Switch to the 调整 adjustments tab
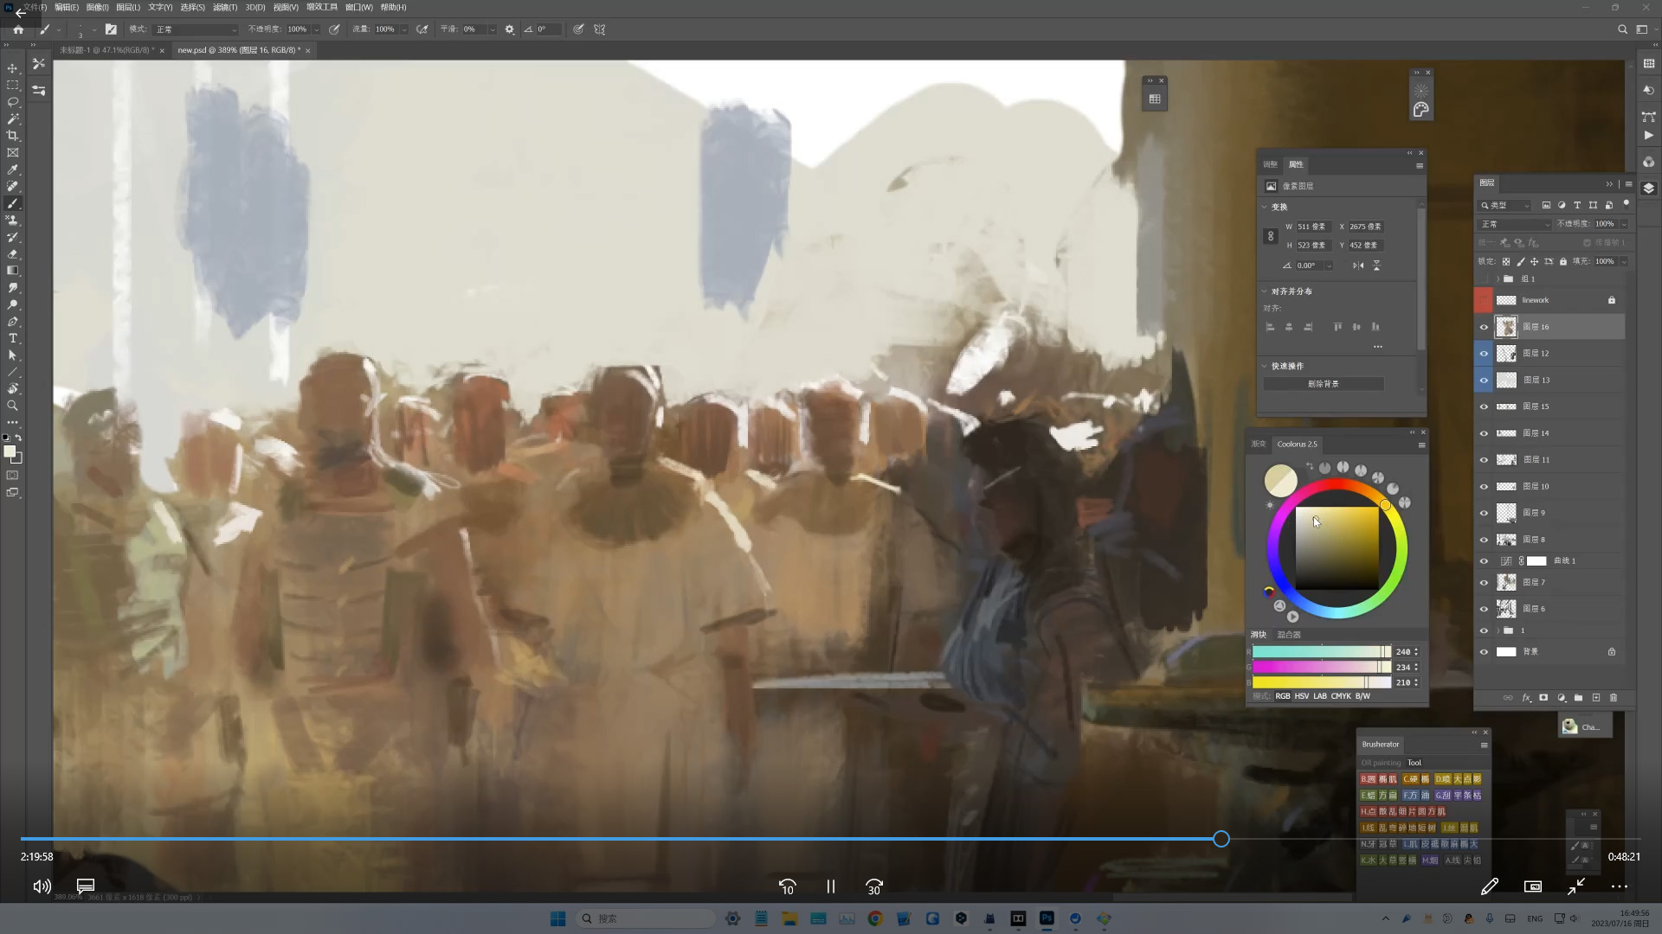1662x934 pixels. (x=1270, y=164)
